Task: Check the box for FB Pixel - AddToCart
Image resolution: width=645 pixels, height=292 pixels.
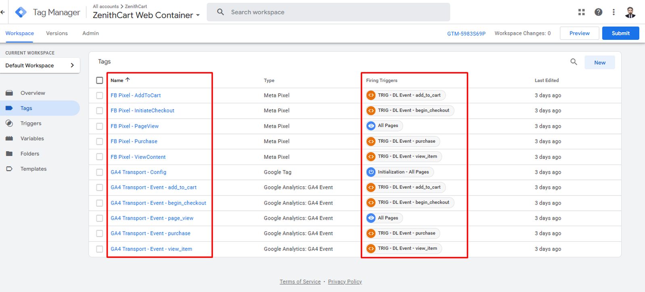Action: (x=100, y=95)
